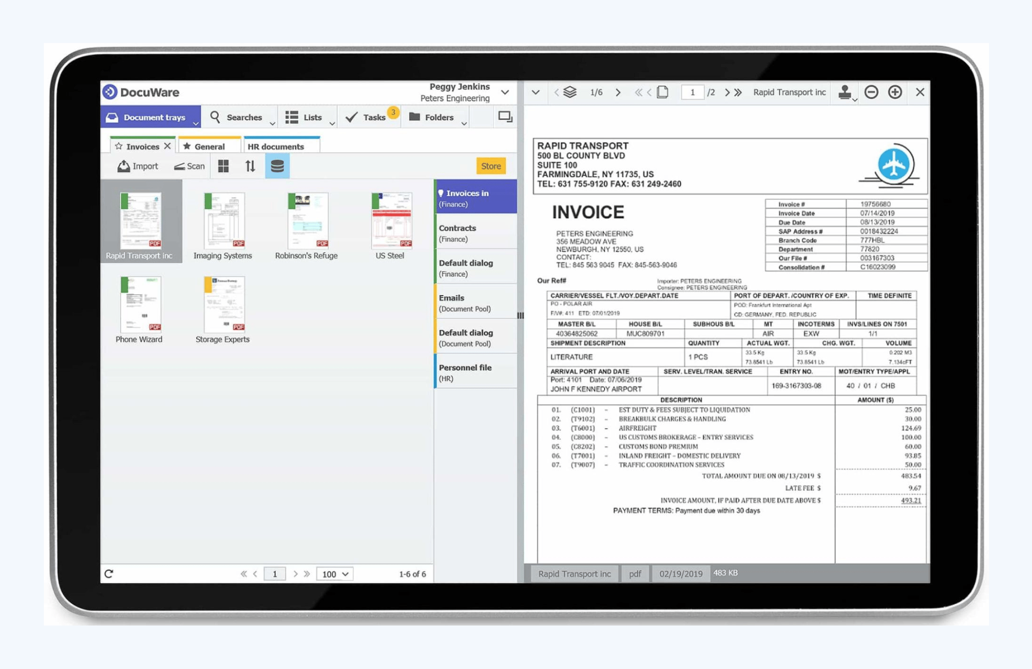Image resolution: width=1032 pixels, height=669 pixels.
Task: Go to previous page of tray list
Action: click(x=255, y=574)
